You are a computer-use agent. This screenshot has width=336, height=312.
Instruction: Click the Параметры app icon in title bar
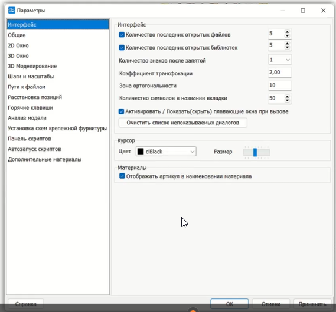(x=12, y=10)
